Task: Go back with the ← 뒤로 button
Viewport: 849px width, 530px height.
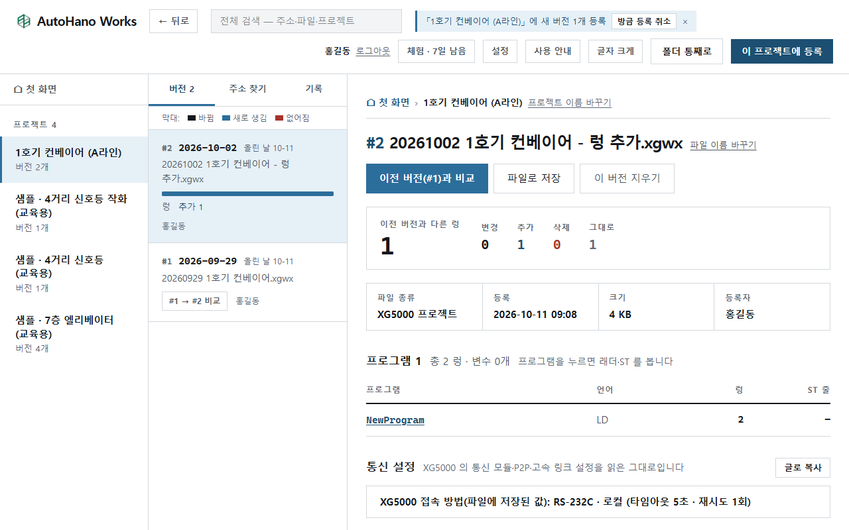Action: pyautogui.click(x=173, y=21)
